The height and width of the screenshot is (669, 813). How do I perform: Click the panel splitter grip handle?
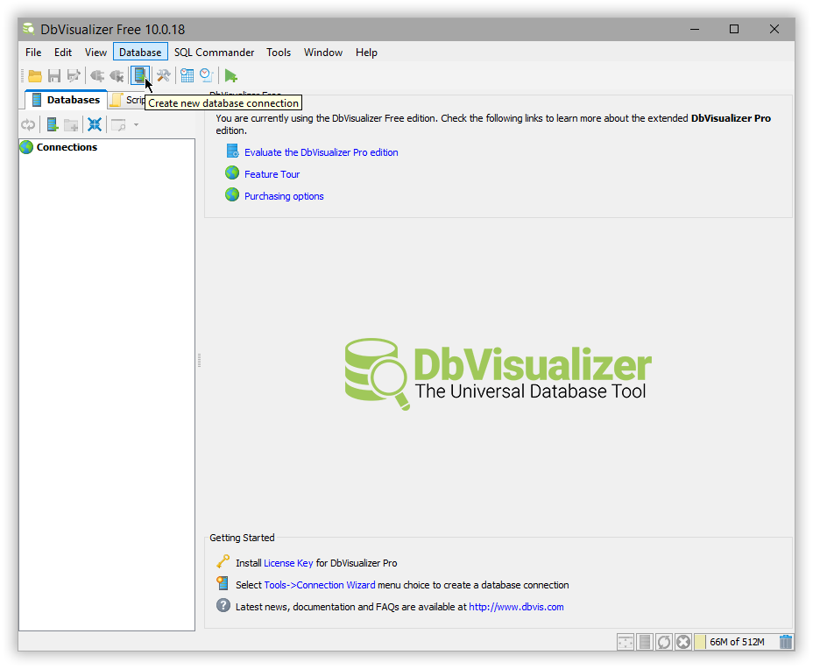pos(200,360)
